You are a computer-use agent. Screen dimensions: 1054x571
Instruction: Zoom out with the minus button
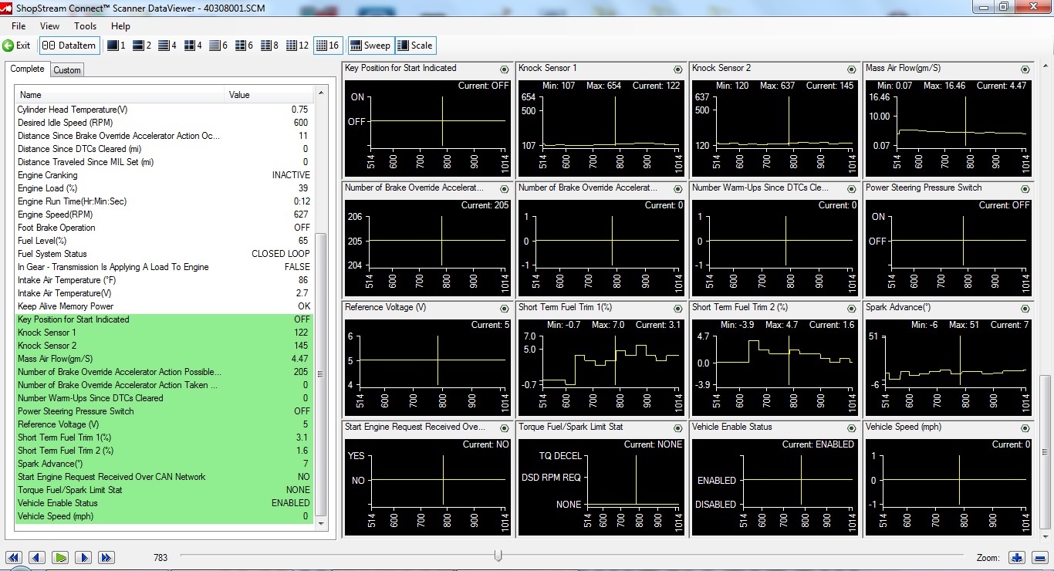[1039, 557]
